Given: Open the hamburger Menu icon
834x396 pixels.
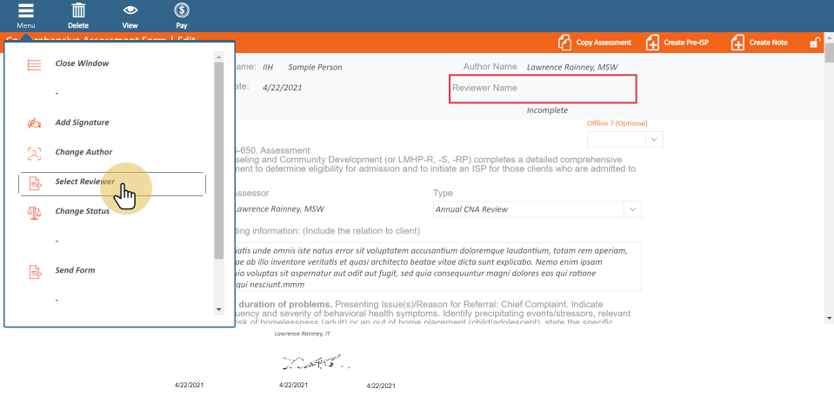Looking at the screenshot, I should 26,12.
